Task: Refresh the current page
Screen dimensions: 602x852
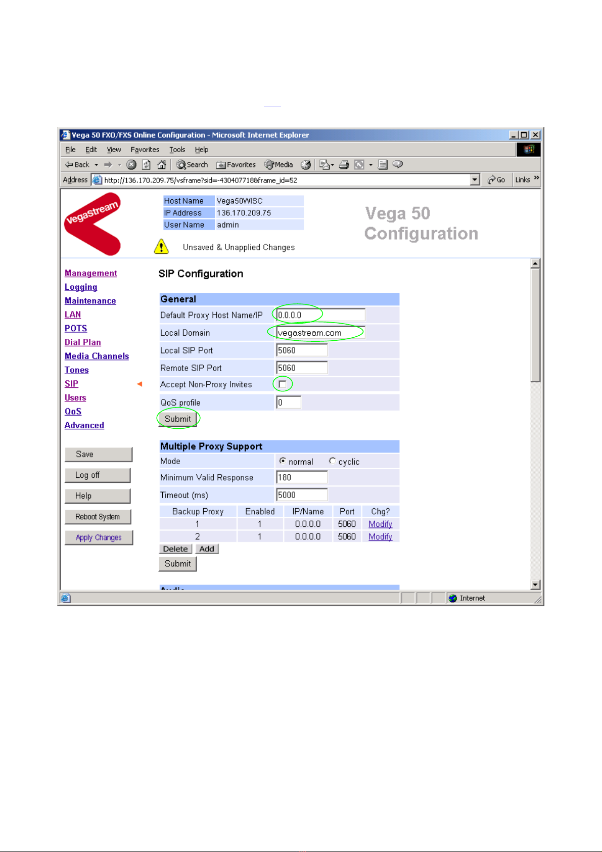Action: [147, 165]
